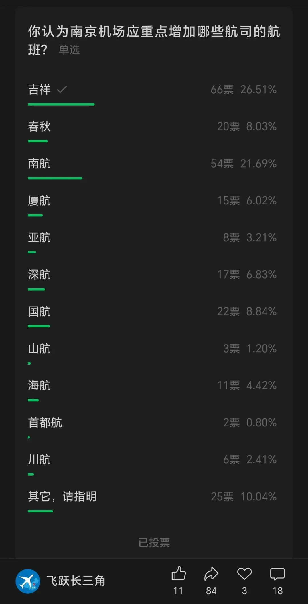Choose the 深航 poll option
The height and width of the screenshot is (604, 308).
(x=39, y=274)
